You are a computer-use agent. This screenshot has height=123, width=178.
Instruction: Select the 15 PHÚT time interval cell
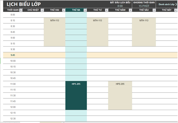pyautogui.click(x=144, y=6)
